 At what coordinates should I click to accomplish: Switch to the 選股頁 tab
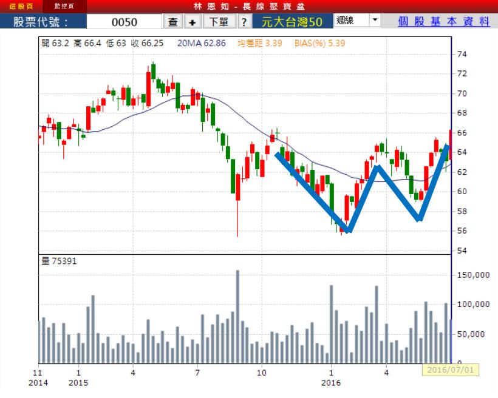(x=21, y=6)
